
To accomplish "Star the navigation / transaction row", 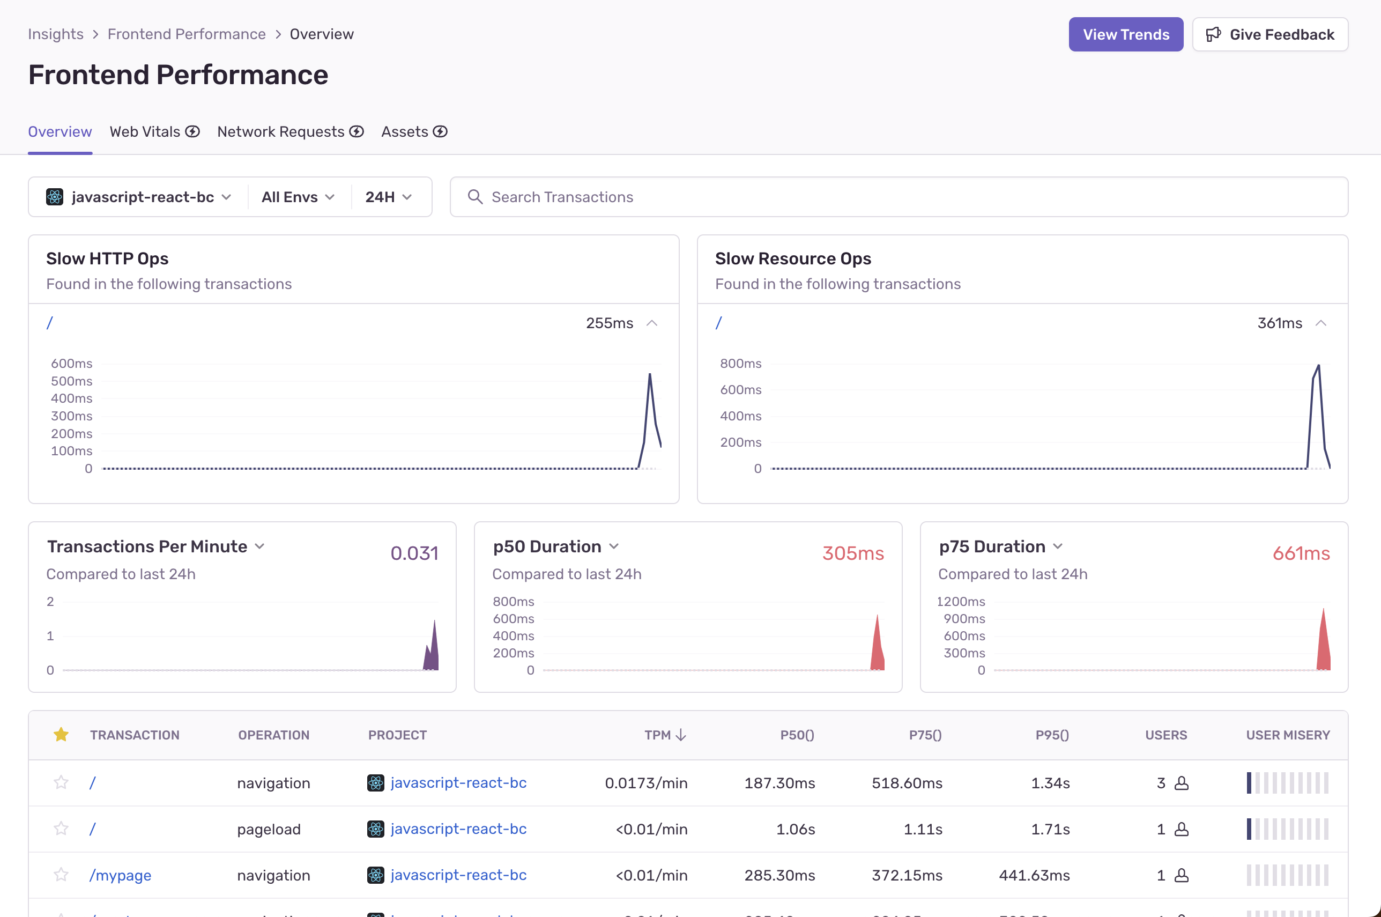I will (x=61, y=782).
